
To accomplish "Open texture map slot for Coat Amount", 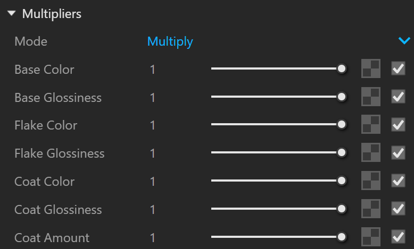I will [371, 237].
